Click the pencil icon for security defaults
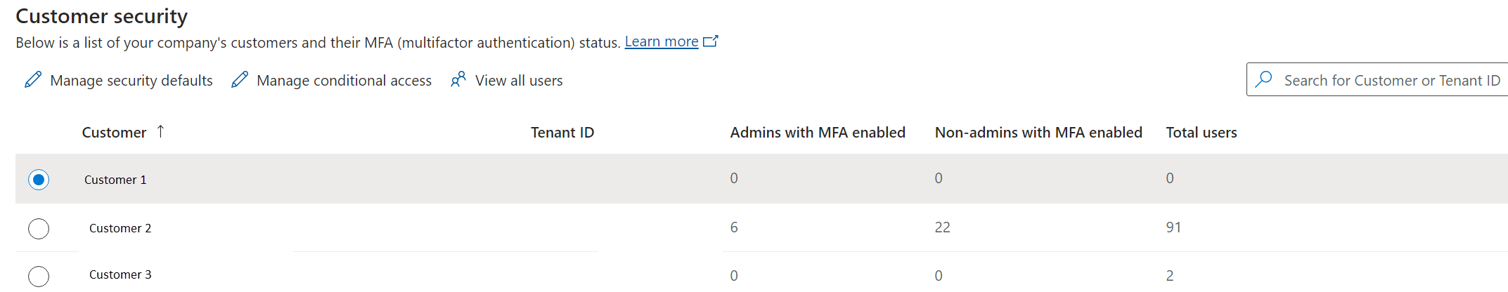1508x292 pixels. pyautogui.click(x=33, y=80)
